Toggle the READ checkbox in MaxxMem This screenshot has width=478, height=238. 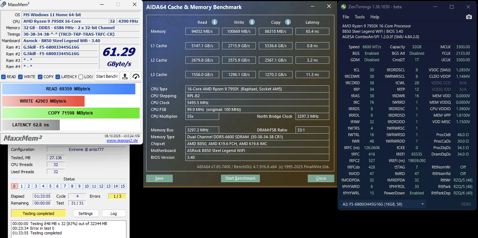click(3, 77)
